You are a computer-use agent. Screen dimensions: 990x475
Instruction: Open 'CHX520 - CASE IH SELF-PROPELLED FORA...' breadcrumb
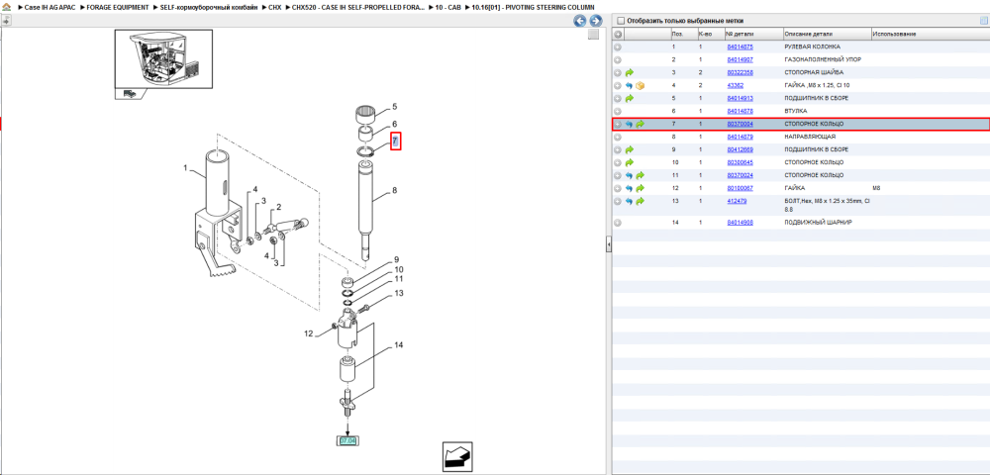(x=358, y=7)
